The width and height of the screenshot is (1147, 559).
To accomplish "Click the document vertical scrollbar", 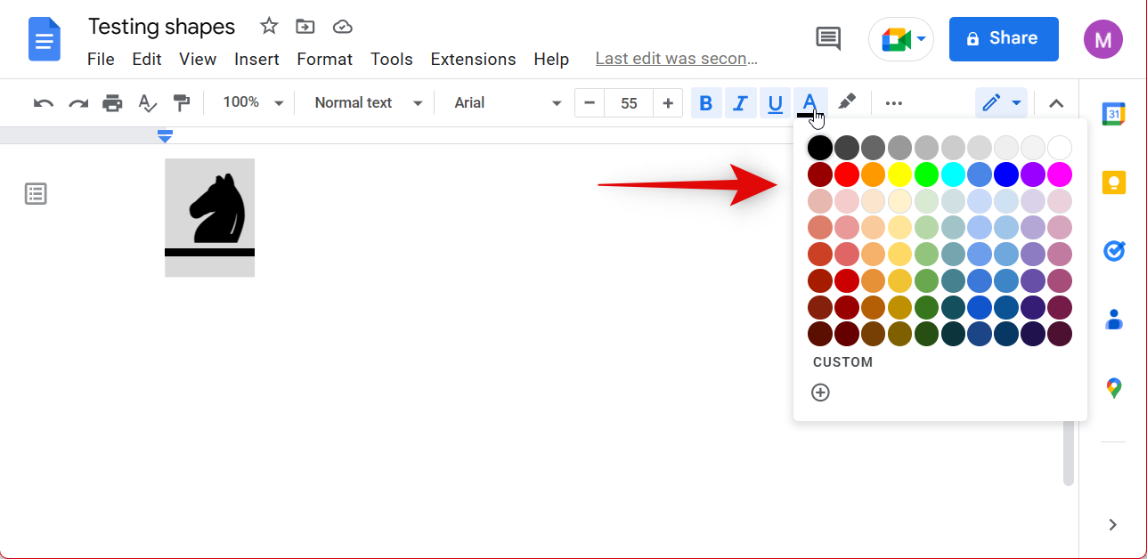I will click(x=1069, y=453).
